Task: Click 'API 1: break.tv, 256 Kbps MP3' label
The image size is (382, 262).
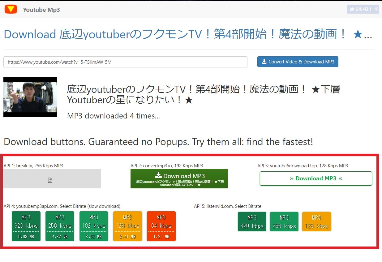Action: [x=33, y=166]
